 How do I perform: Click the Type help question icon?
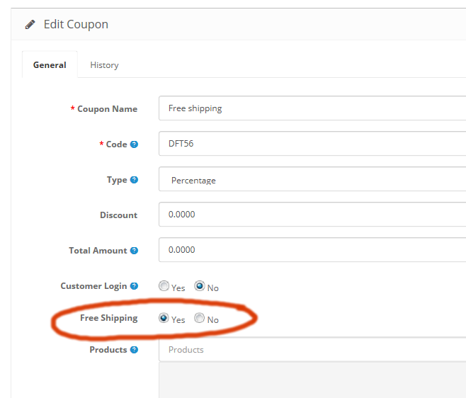click(x=134, y=180)
